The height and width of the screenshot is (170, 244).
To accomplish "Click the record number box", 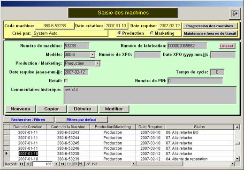I will click(x=43, y=164).
